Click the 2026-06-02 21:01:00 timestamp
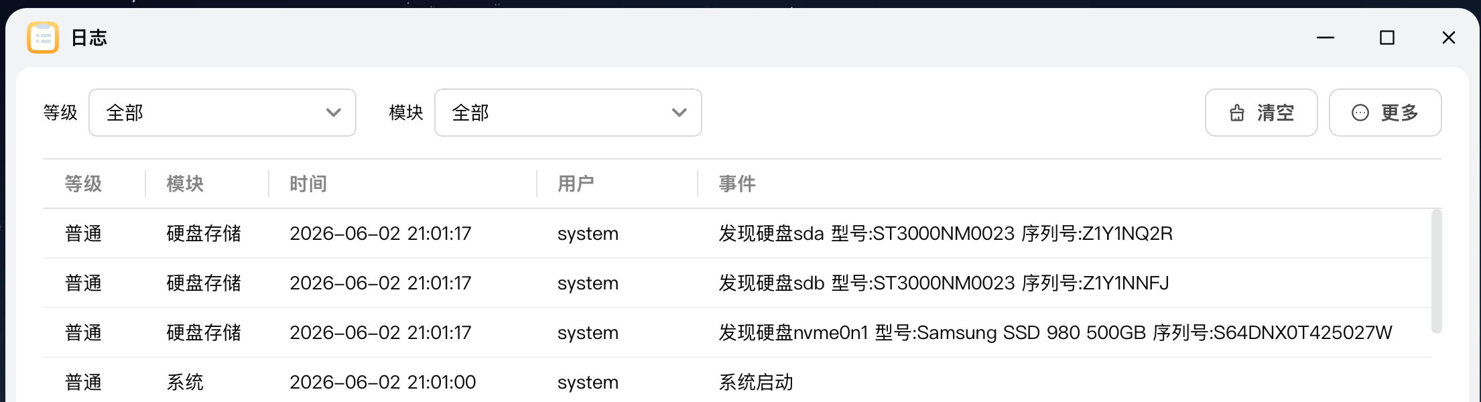Image resolution: width=1481 pixels, height=402 pixels. click(383, 382)
